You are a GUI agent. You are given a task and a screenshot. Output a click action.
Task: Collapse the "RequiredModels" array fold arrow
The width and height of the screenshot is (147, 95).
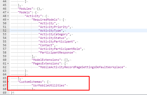tap(8, 20)
